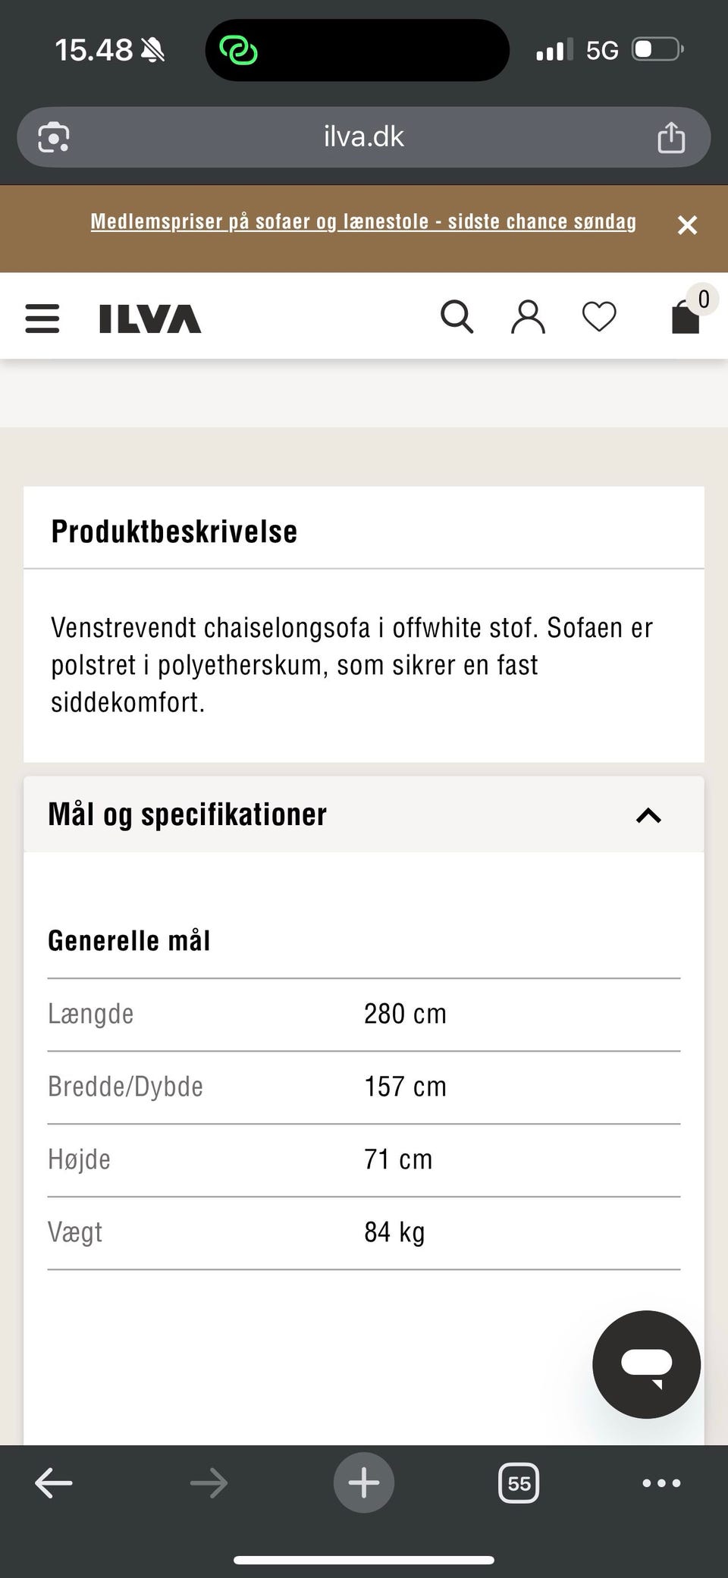Tap the ilva.dk address bar
This screenshot has width=728, height=1578.
click(x=363, y=137)
